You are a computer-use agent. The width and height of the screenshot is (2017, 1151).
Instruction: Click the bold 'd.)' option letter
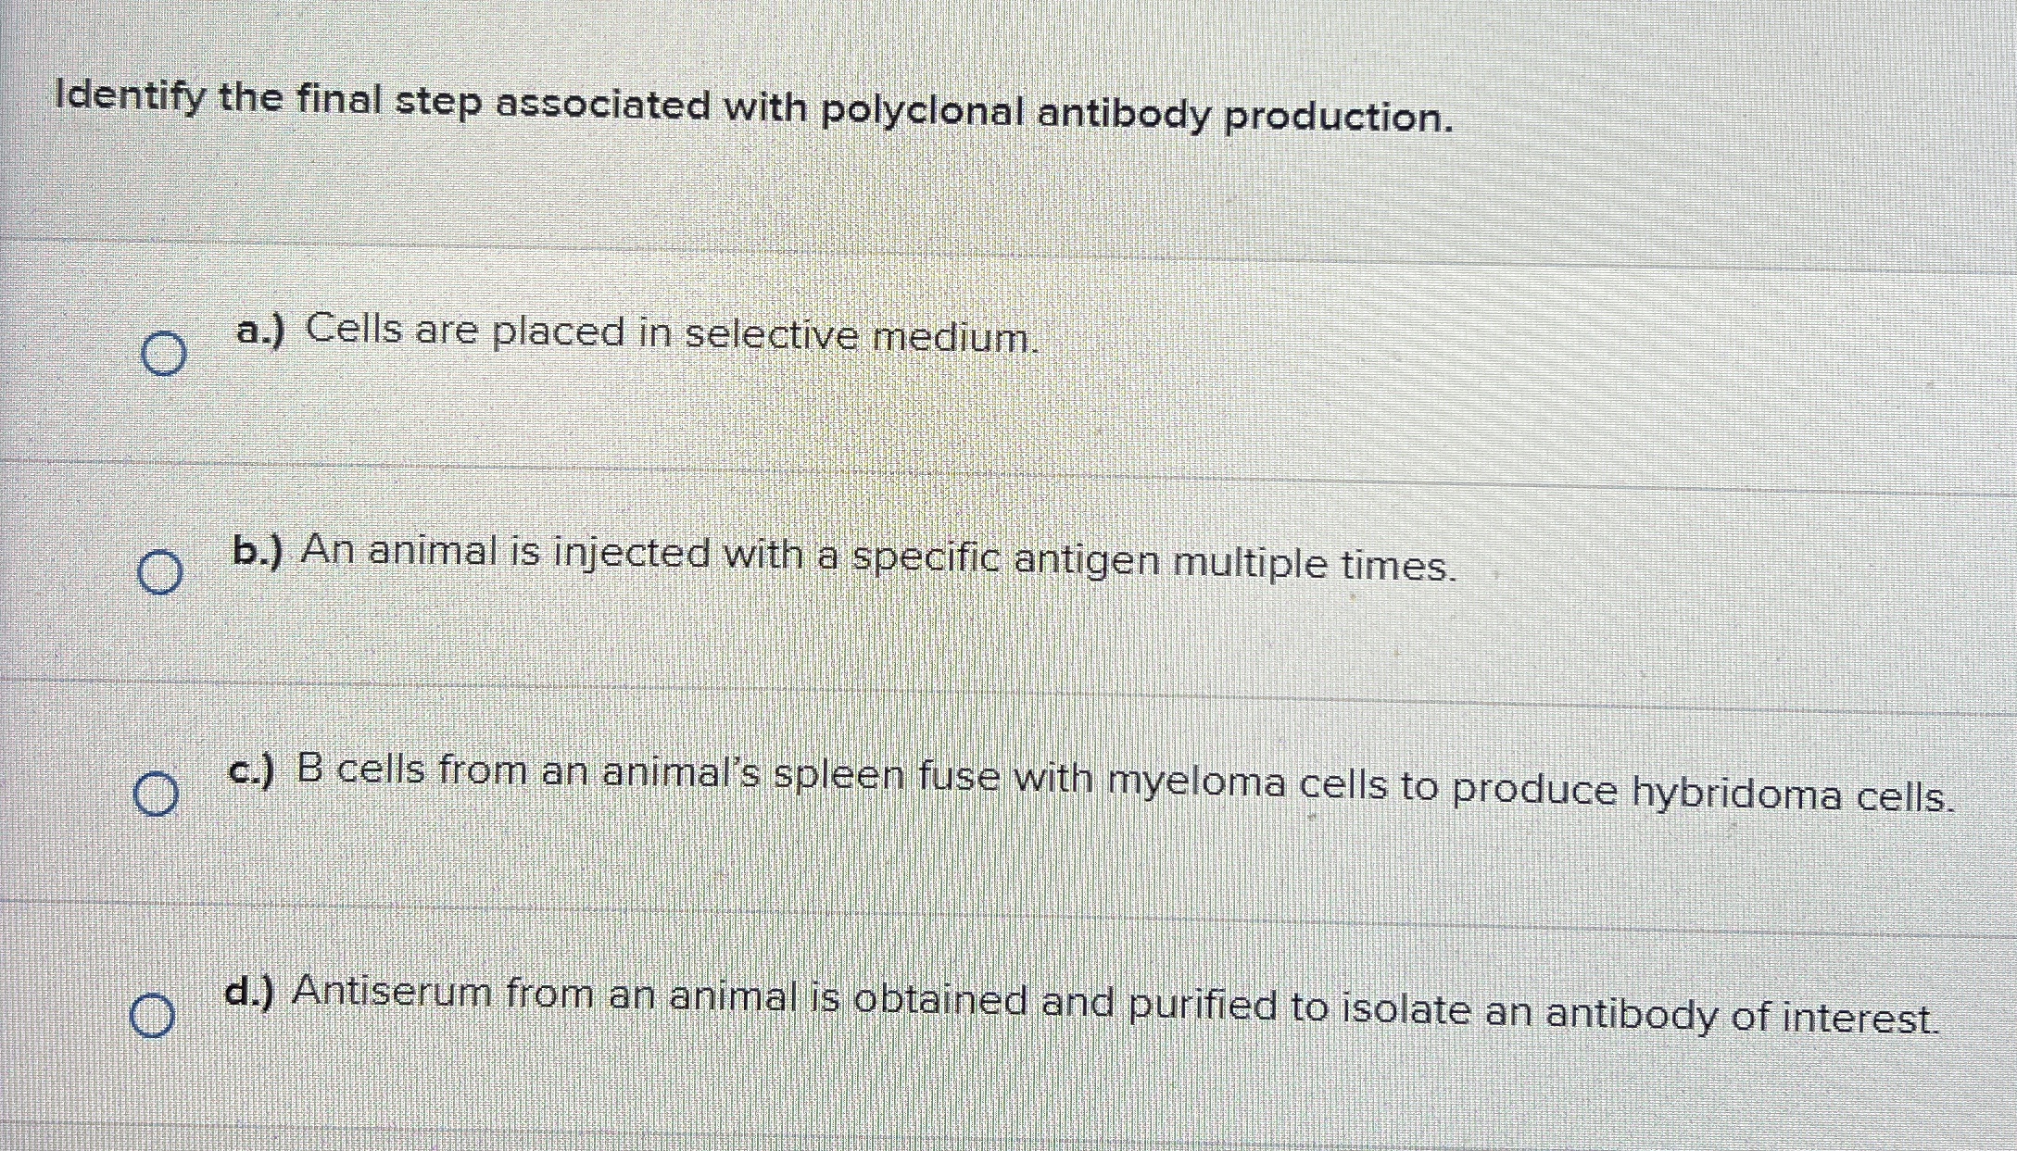pyautogui.click(x=249, y=992)
